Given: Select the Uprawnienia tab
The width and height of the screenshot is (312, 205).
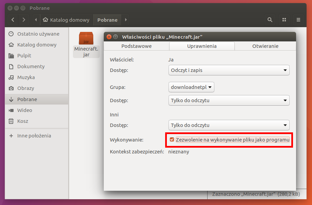Looking at the screenshot, I should [x=202, y=46].
